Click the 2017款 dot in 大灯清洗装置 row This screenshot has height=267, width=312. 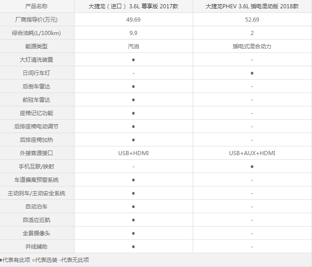click(133, 60)
